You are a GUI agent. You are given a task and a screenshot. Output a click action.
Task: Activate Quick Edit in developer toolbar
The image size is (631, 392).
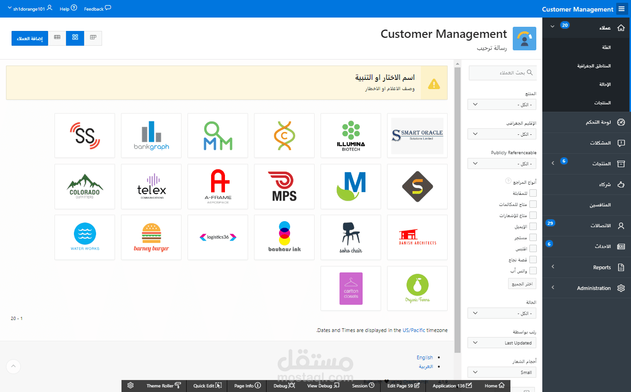click(x=207, y=386)
